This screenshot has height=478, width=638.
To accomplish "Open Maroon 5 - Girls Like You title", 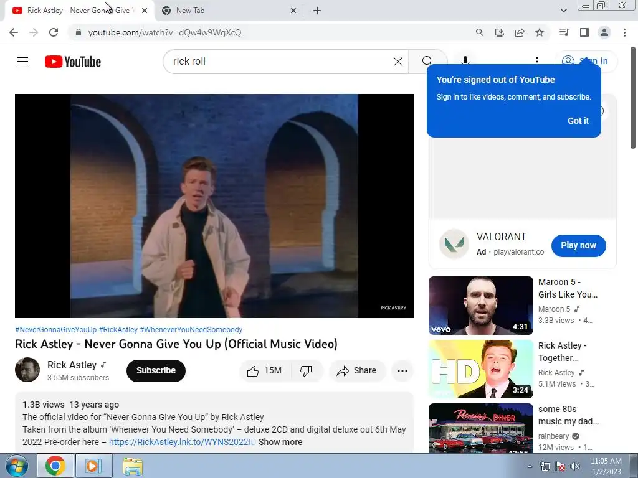I will tap(568, 288).
